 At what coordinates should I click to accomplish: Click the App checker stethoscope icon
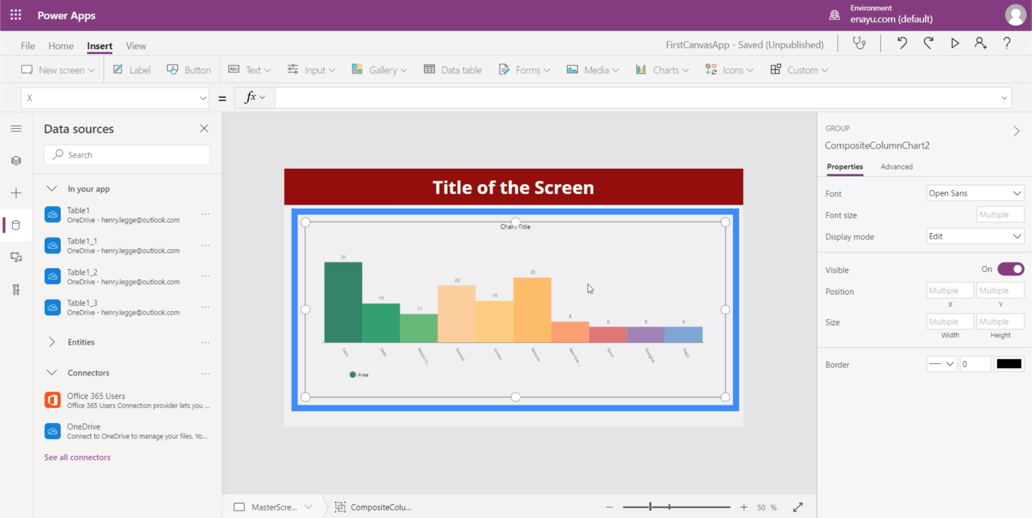pyautogui.click(x=859, y=43)
